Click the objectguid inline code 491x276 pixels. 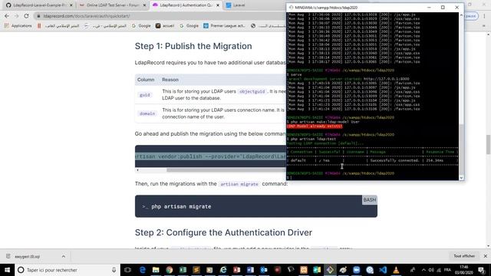point(252,91)
